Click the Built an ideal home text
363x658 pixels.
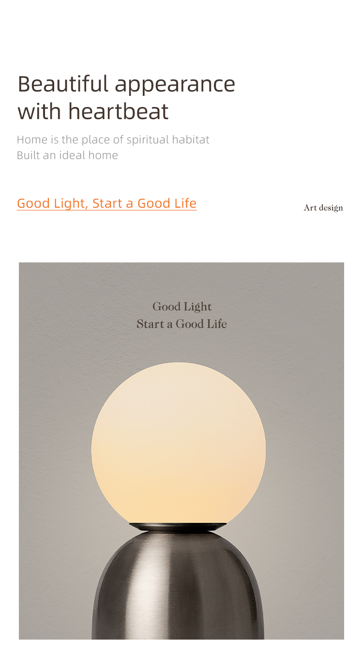tap(67, 155)
